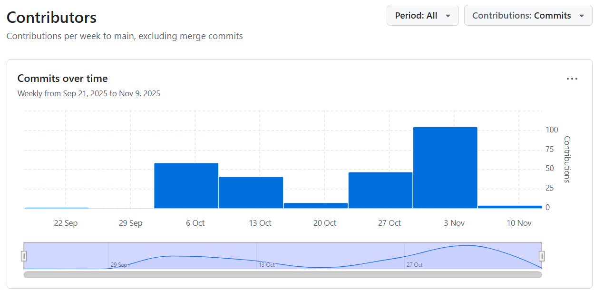The width and height of the screenshot is (604, 292).
Task: Select the bar above the 13 Oct label
Action: (x=251, y=192)
